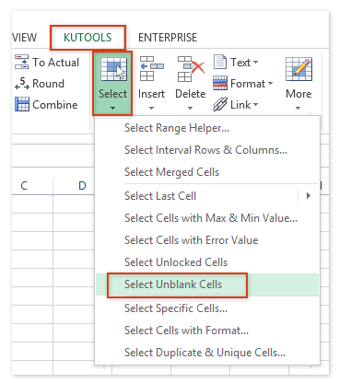
Task: Open the partially visible VIEW tab
Action: 25,38
